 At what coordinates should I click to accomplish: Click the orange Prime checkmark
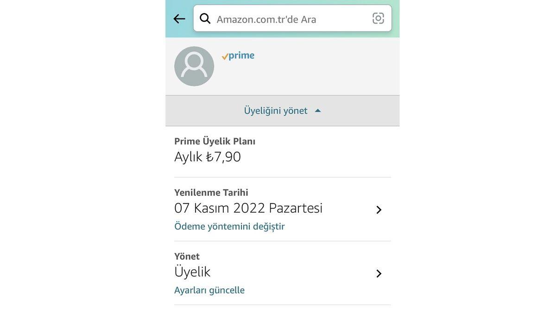pyautogui.click(x=224, y=55)
